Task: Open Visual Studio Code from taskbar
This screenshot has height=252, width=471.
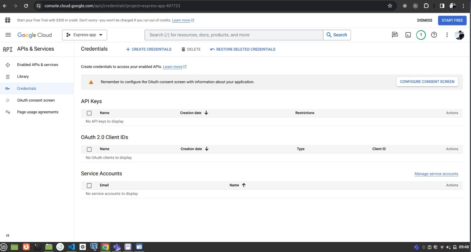Action: (x=71, y=247)
